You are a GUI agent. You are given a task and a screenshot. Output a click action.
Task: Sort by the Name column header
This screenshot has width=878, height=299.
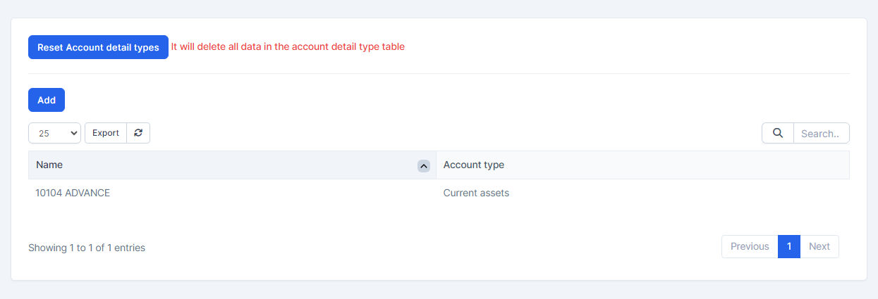49,165
